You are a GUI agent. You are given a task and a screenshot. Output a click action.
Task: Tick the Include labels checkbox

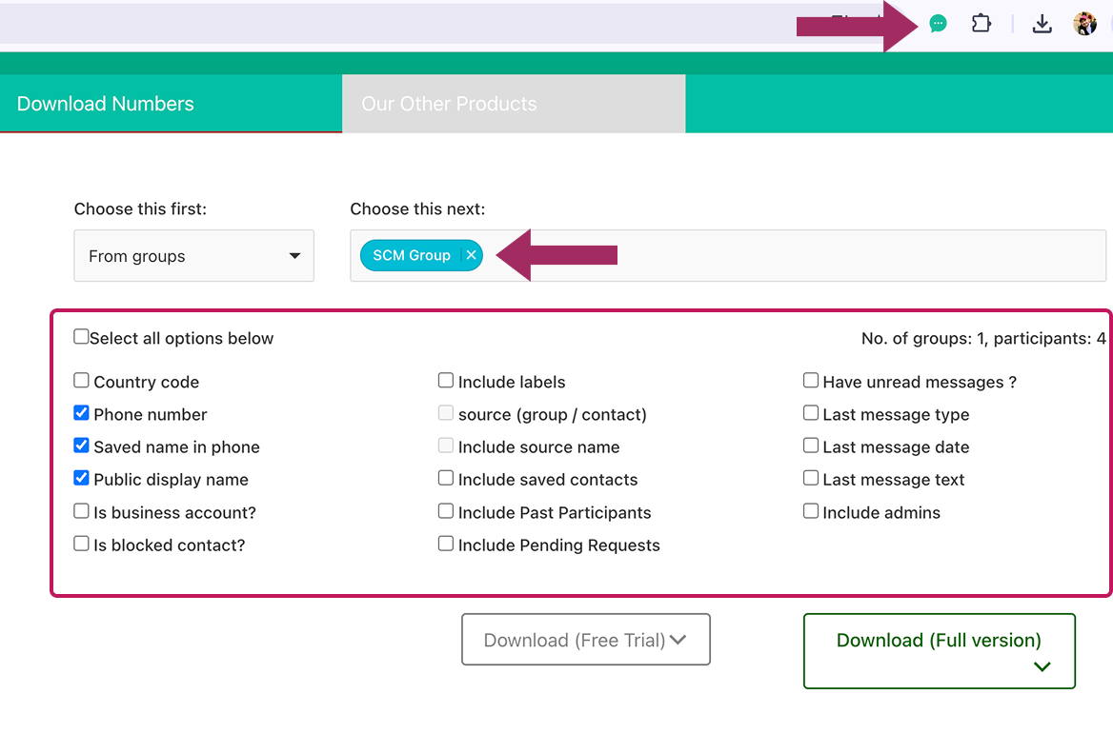446,381
